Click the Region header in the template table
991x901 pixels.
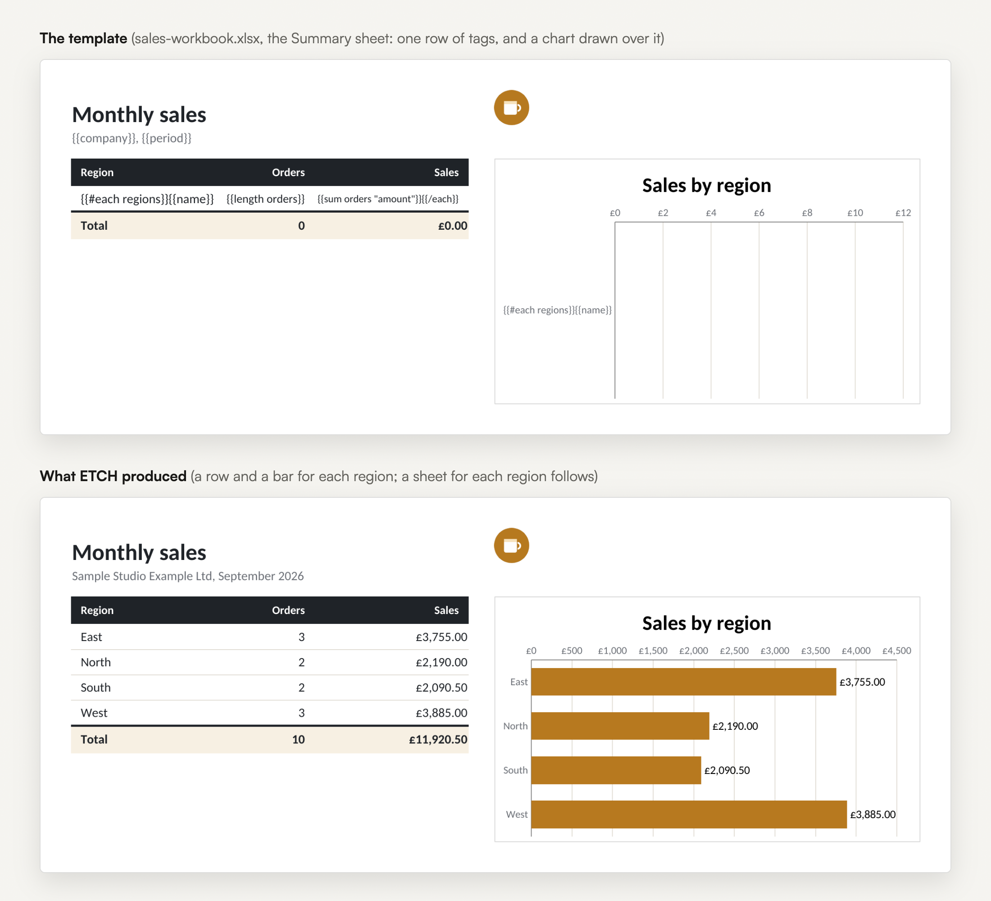point(97,172)
